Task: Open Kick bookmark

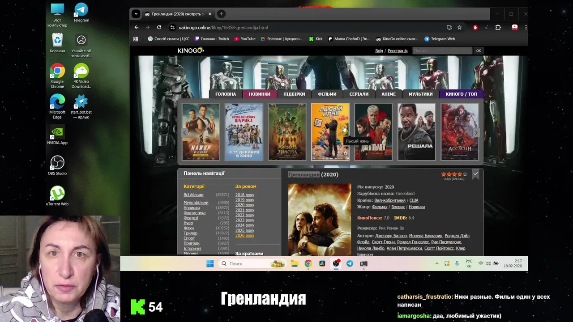Action: coord(316,39)
